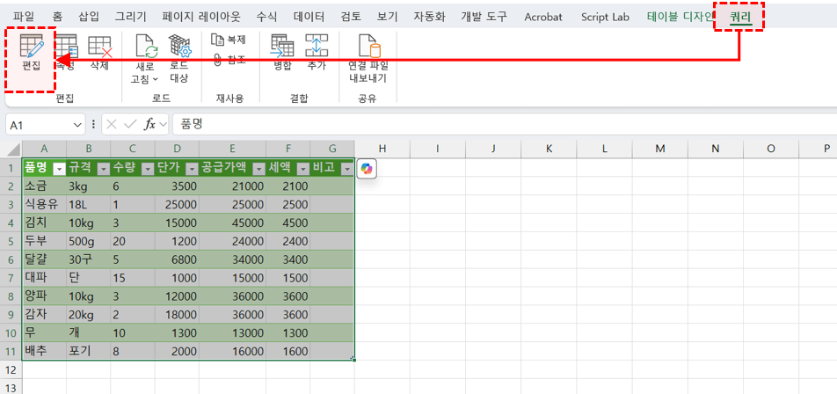
Task: Select column K header
Action: click(x=548, y=149)
